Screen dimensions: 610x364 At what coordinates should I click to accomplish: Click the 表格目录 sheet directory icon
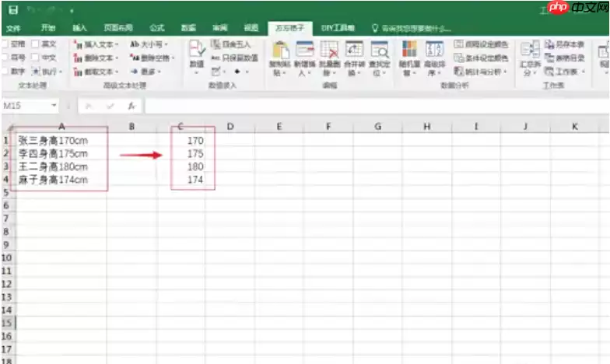549,58
